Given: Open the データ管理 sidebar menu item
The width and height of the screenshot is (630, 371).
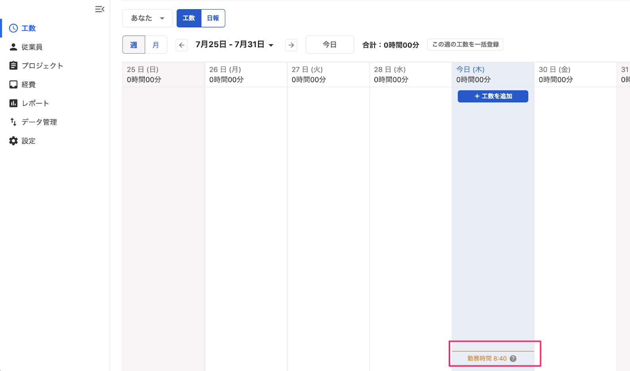Looking at the screenshot, I should pos(55,122).
